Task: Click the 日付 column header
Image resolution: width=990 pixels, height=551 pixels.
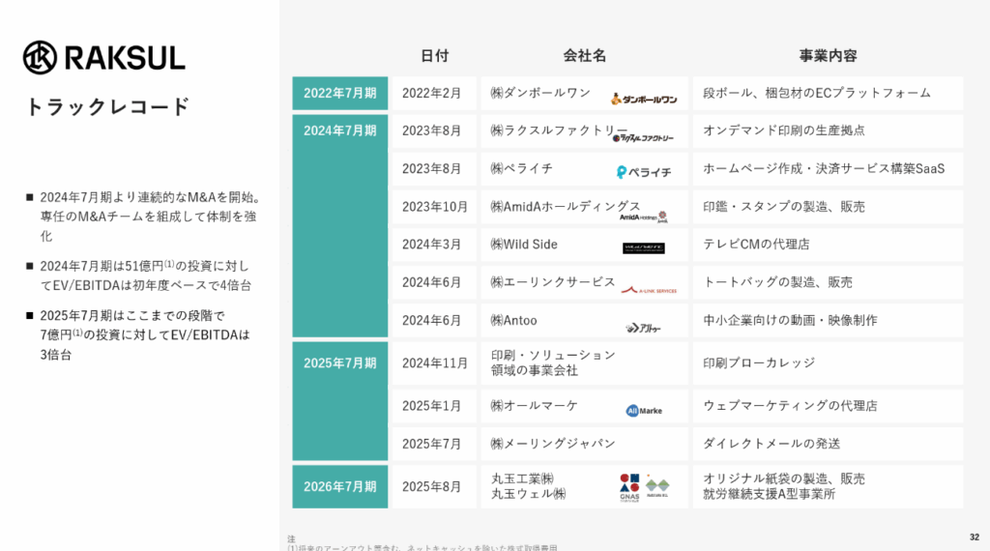Action: coord(434,55)
